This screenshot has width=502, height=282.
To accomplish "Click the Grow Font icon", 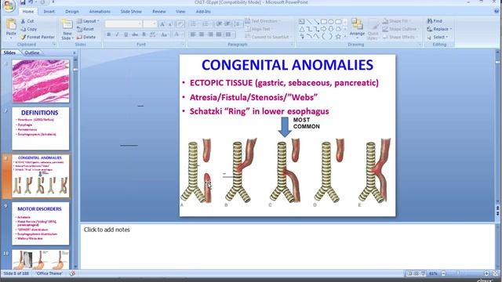I will [162, 24].
